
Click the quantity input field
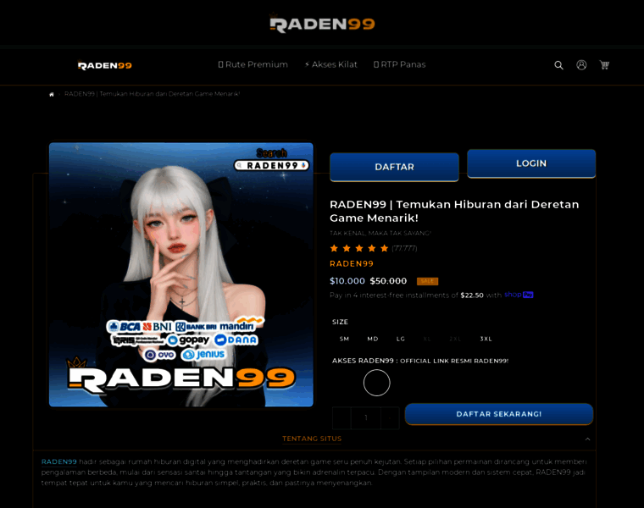[365, 417]
